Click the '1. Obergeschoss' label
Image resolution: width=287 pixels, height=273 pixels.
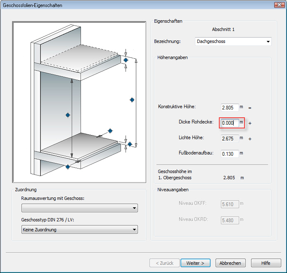(x=175, y=178)
